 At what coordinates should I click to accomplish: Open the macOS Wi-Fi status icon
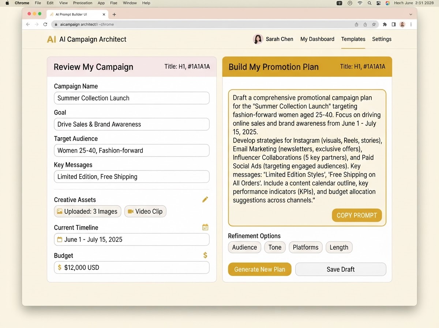pos(360,3)
